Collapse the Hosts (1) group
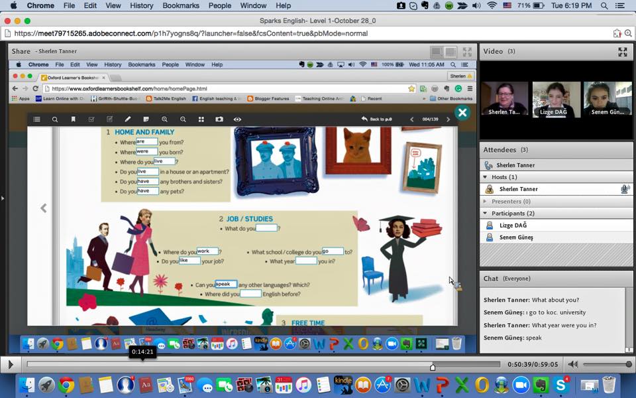The height and width of the screenshot is (398, 636). click(485, 177)
